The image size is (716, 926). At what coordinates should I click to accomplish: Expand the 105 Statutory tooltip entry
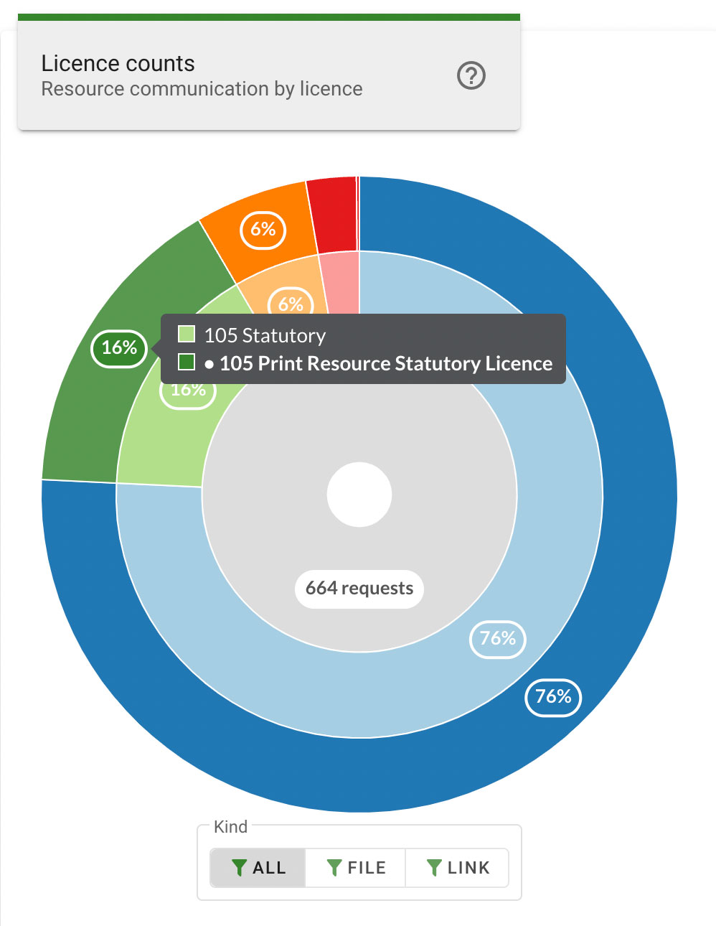(265, 335)
